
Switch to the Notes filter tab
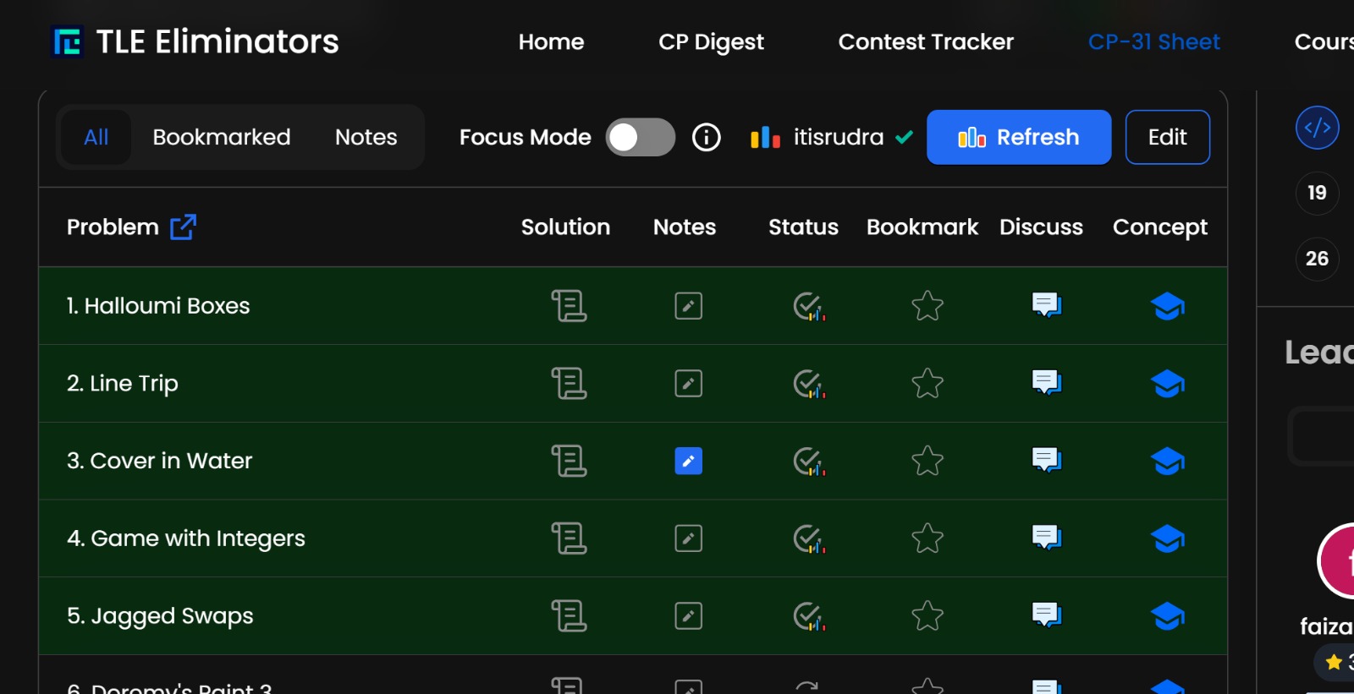point(366,137)
